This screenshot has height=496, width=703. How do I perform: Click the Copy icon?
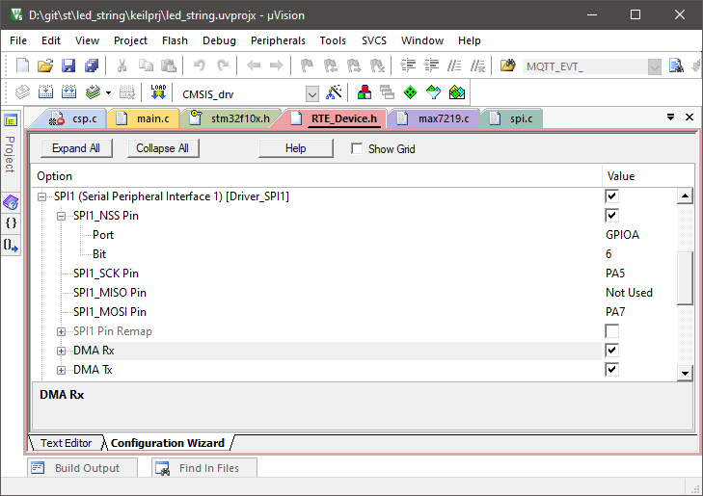(x=146, y=65)
